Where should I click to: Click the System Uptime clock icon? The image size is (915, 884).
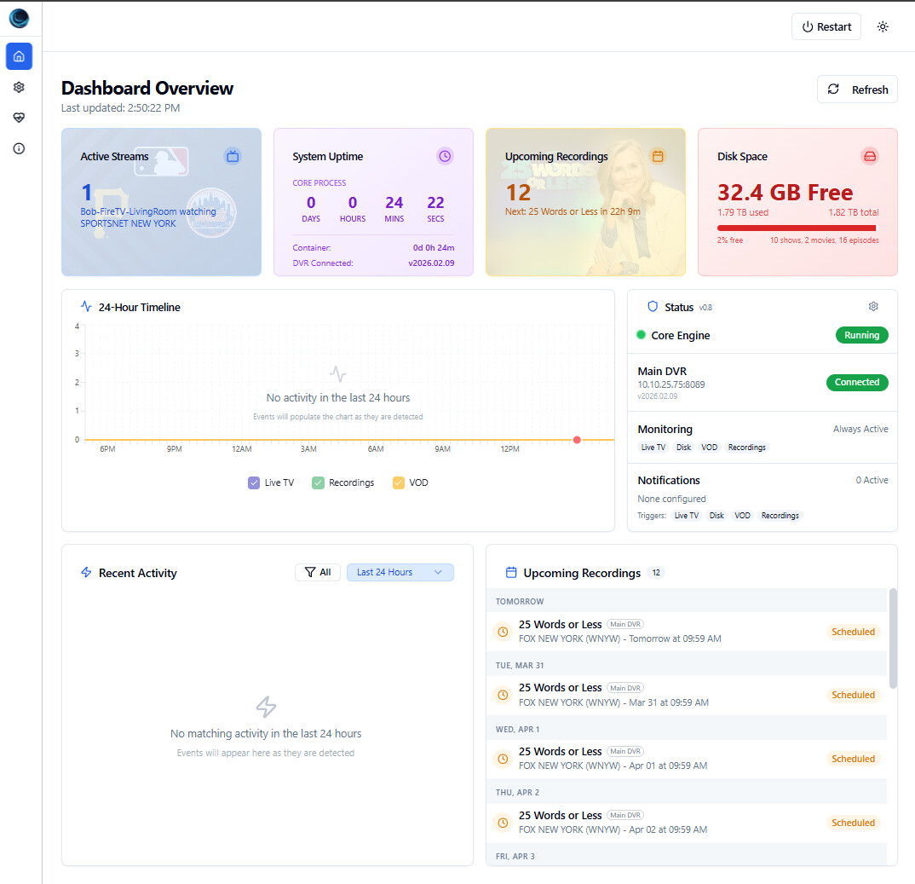(445, 156)
